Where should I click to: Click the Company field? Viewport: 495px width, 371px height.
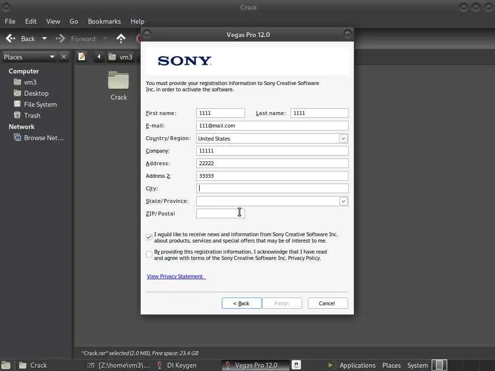[x=272, y=151]
